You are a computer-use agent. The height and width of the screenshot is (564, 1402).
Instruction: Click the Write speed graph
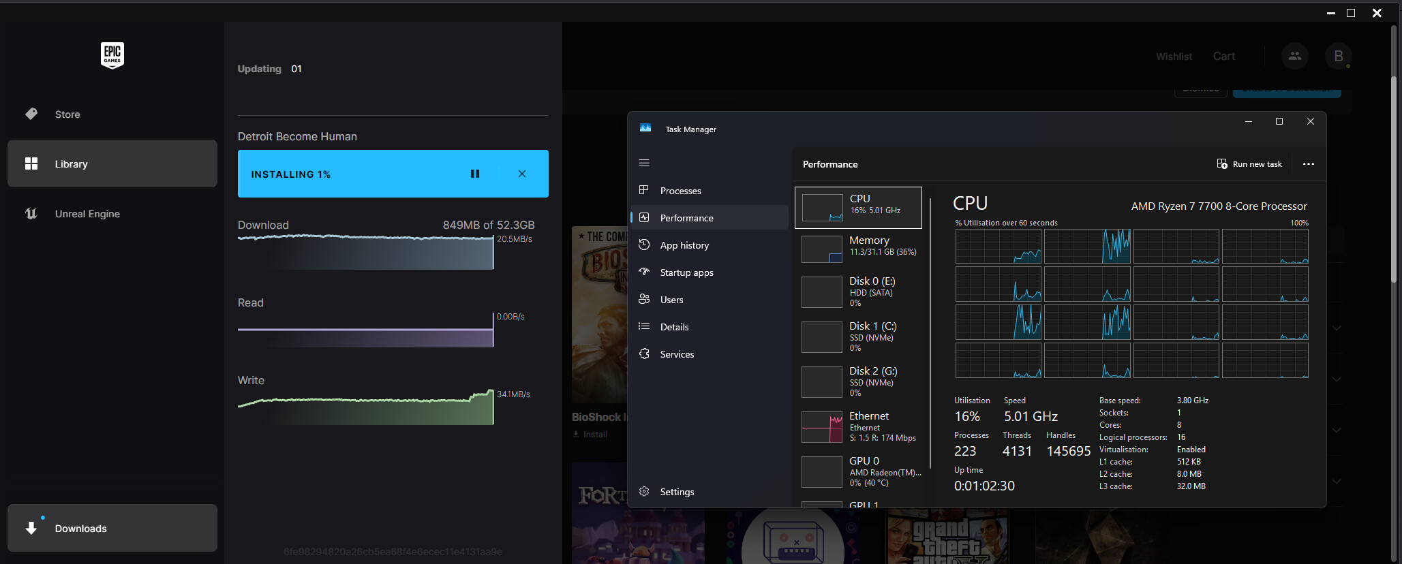(366, 407)
